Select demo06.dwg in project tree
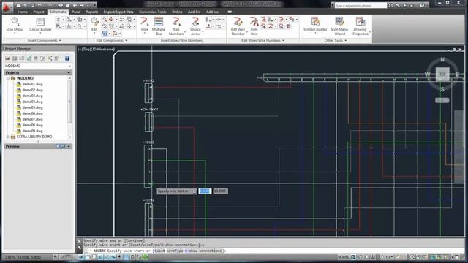Viewport: 468px width, 263px height. (x=32, y=113)
